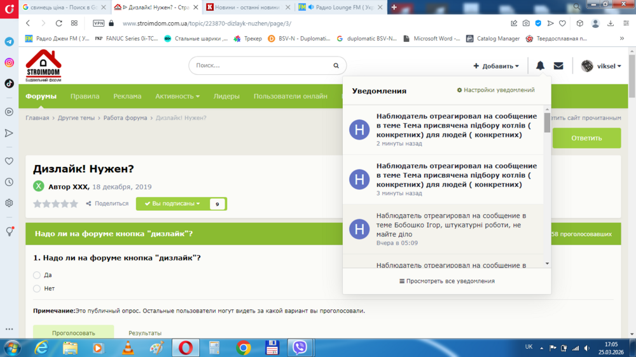The height and width of the screenshot is (357, 636).
Task: Click 'Поделиться' share link
Action: pyautogui.click(x=107, y=203)
